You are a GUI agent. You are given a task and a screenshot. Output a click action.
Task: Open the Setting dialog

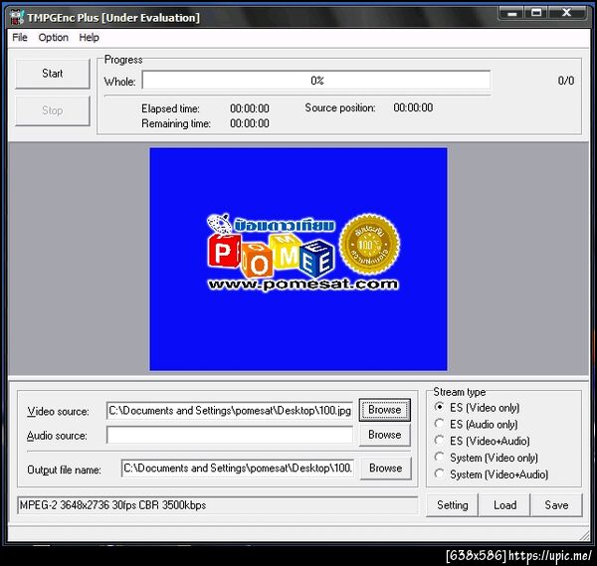(452, 505)
